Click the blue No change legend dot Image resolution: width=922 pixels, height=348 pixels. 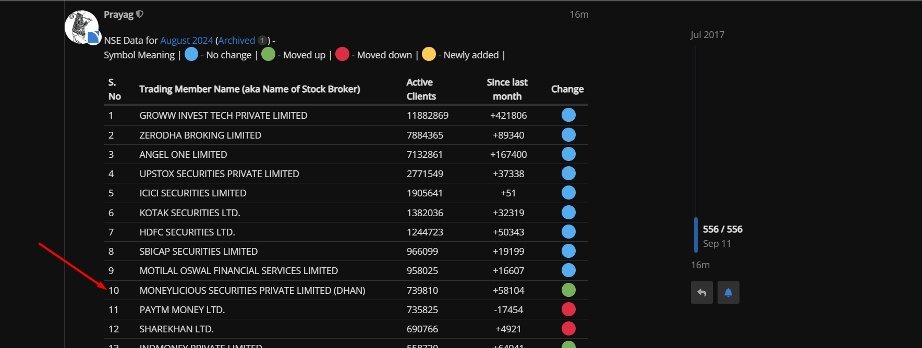pos(191,54)
